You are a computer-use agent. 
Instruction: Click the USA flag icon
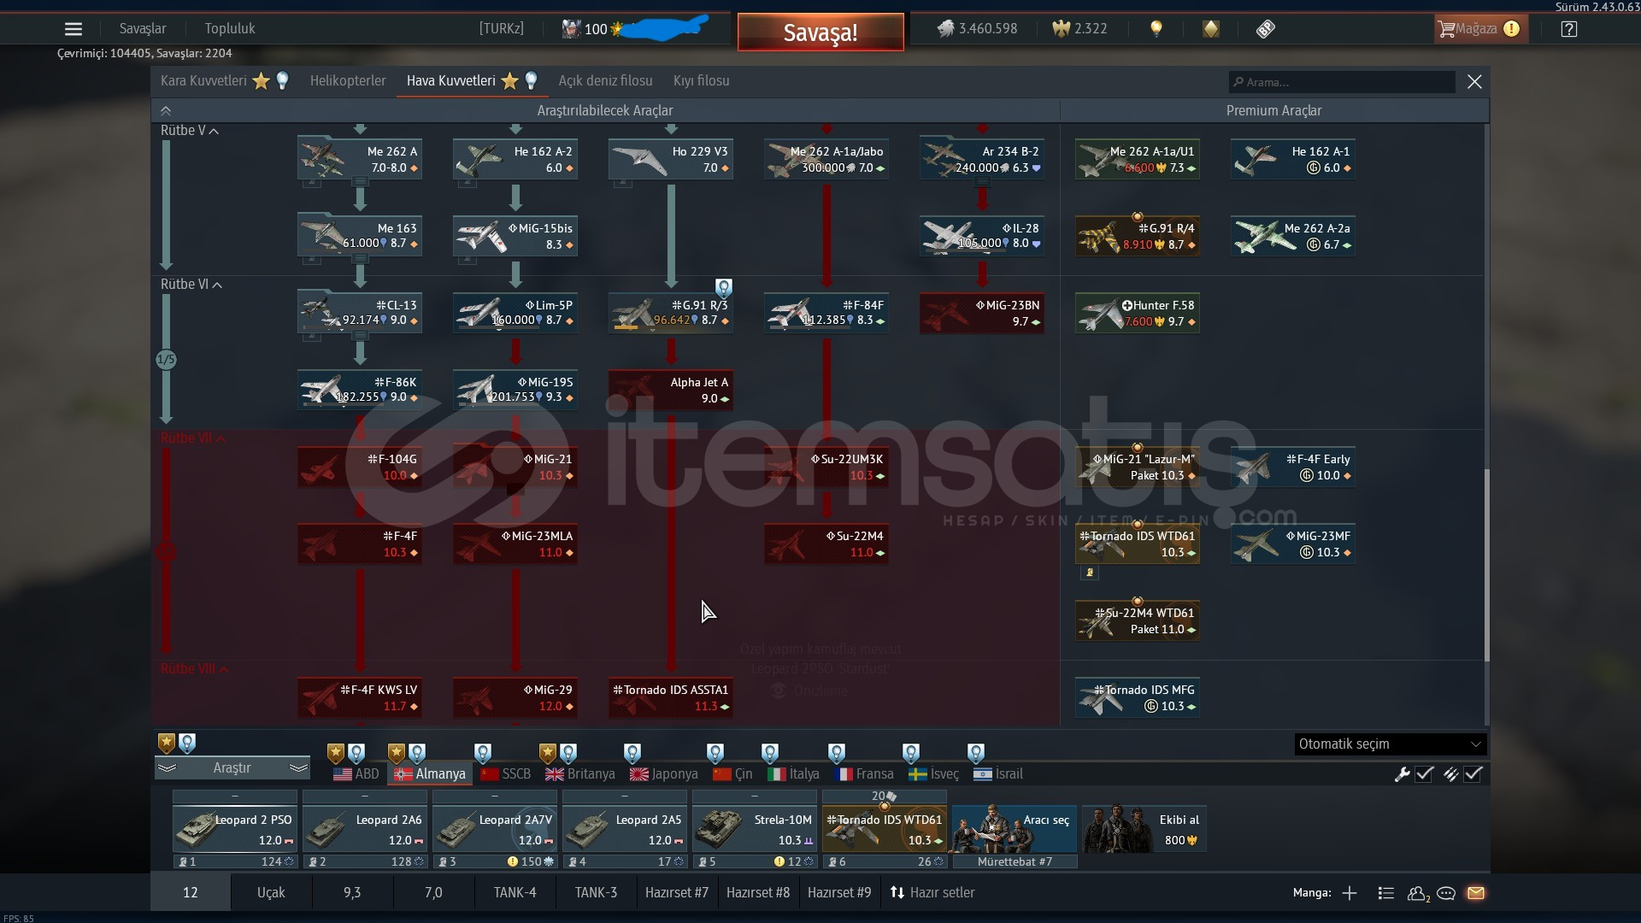343,774
